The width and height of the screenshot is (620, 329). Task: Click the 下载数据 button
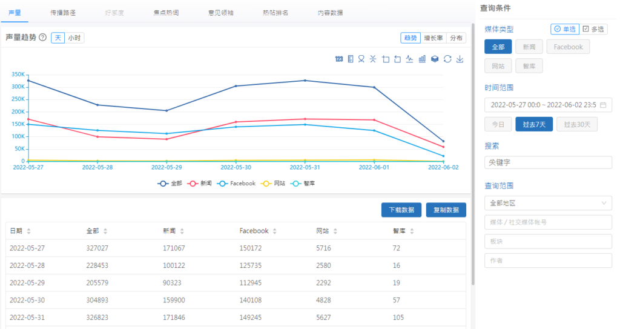tap(401, 210)
